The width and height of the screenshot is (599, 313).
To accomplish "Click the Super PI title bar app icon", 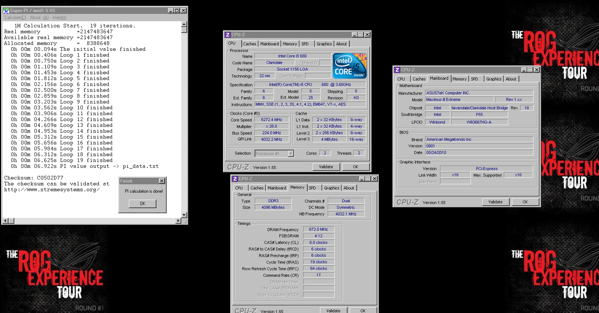I will click(6, 10).
